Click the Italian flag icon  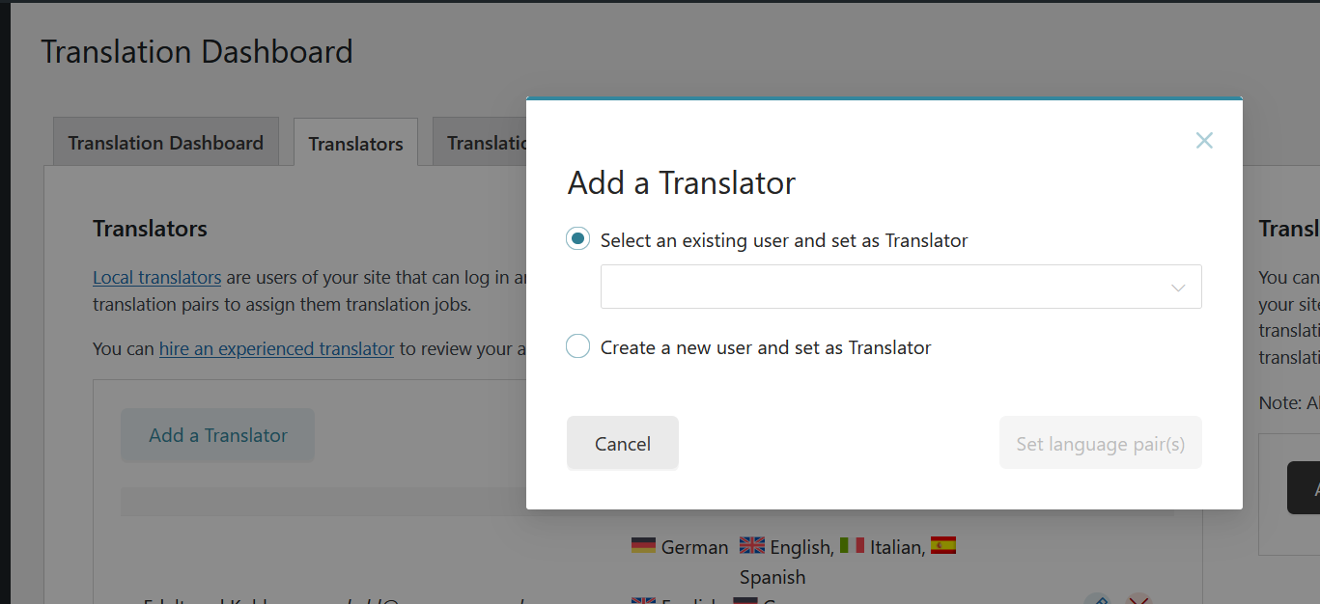[852, 546]
